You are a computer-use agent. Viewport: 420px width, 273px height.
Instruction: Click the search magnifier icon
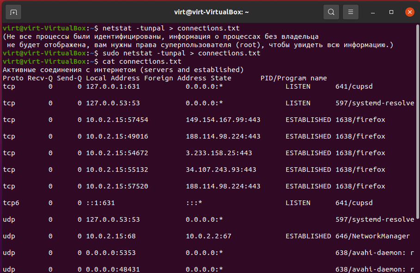pyautogui.click(x=331, y=12)
